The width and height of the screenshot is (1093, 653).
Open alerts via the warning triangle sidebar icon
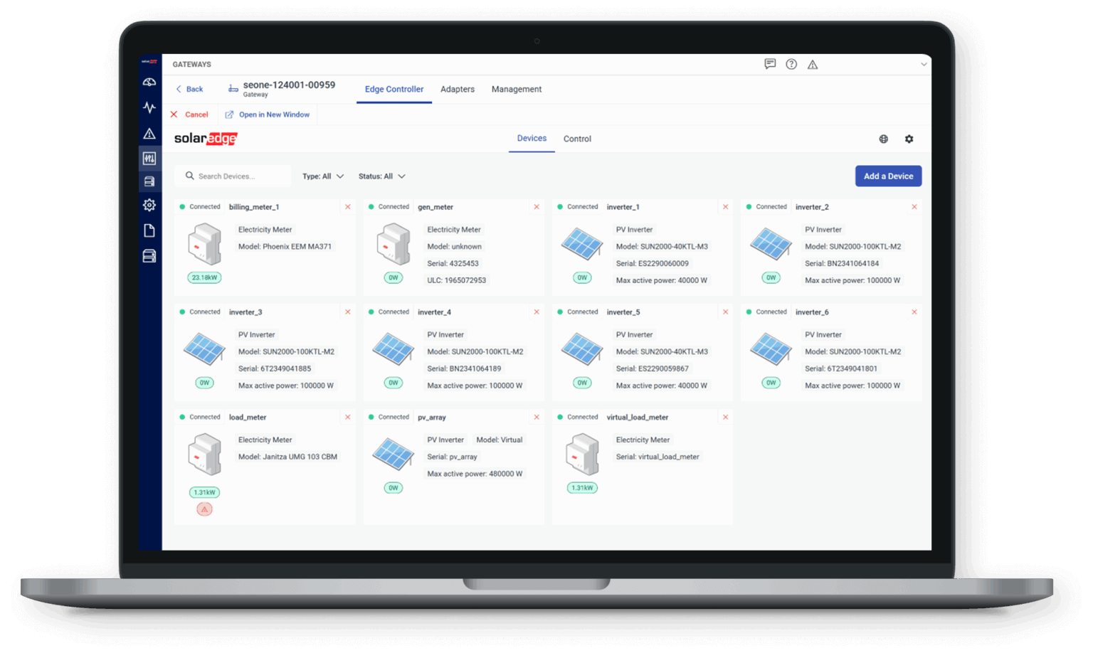pos(149,133)
